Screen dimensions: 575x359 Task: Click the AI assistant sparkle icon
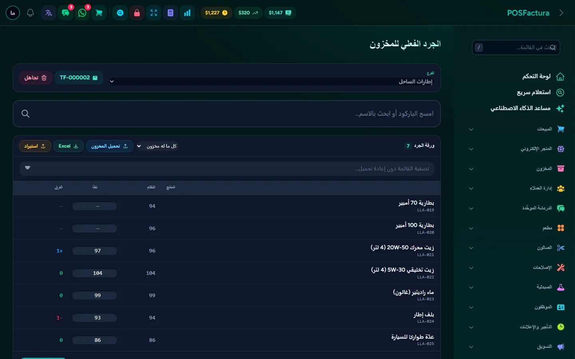[560, 108]
